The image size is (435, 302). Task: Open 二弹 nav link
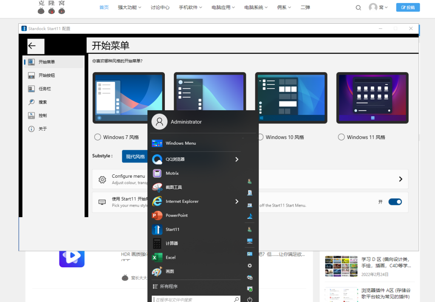305,8
